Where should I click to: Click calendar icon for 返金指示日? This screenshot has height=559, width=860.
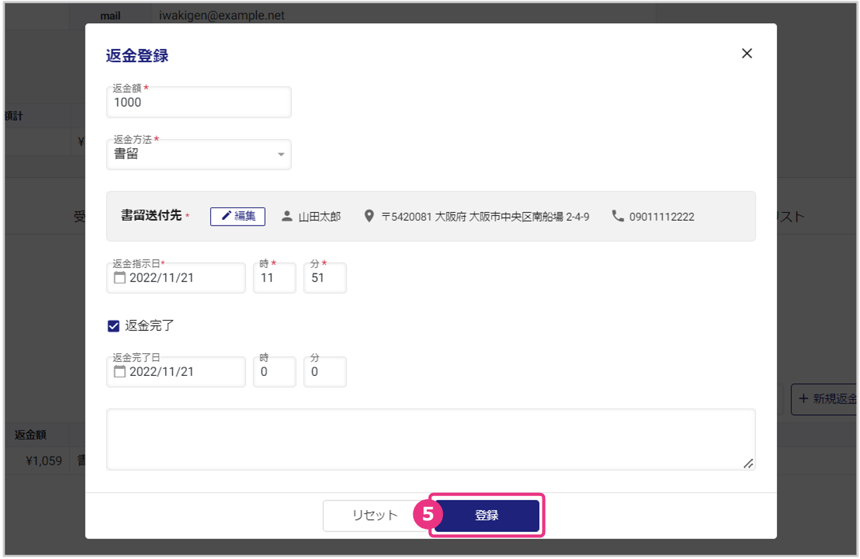click(x=120, y=278)
